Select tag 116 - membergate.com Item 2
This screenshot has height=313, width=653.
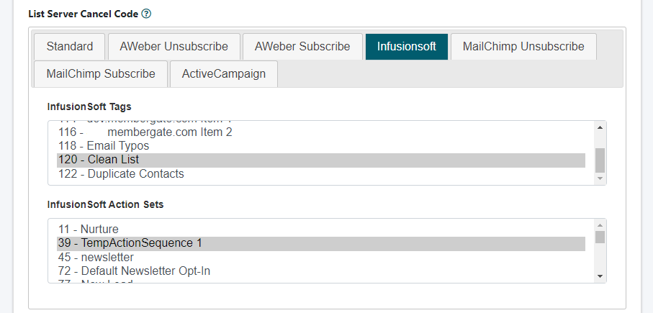320,132
